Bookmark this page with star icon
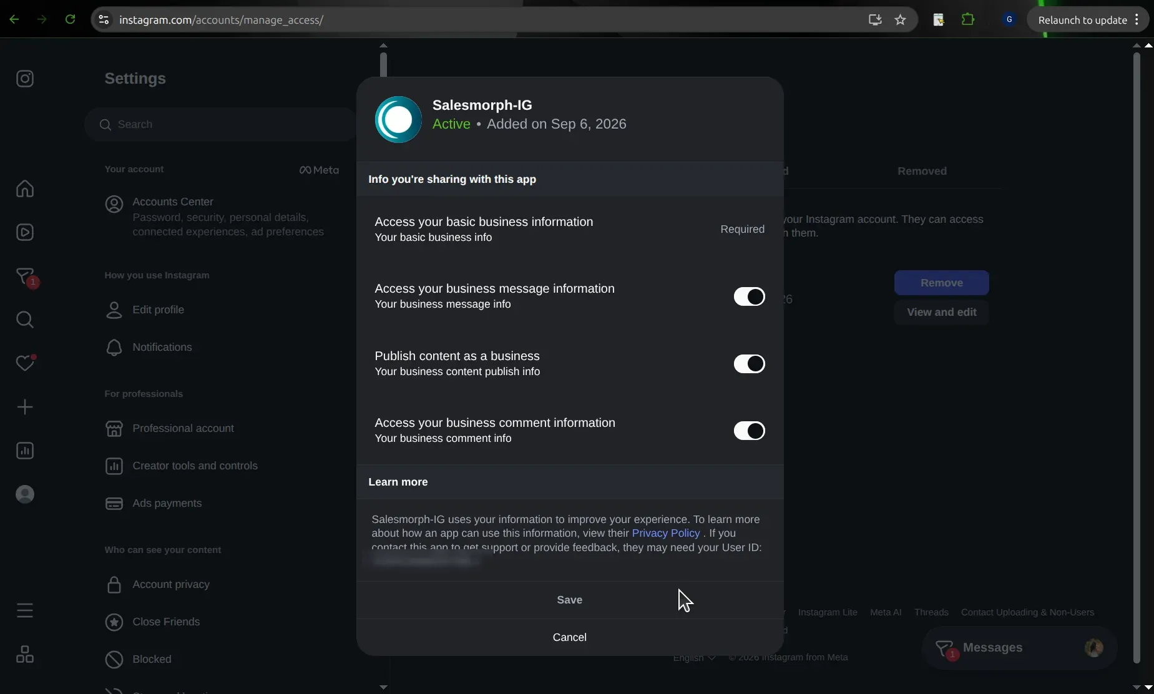The height and width of the screenshot is (694, 1154). [x=900, y=19]
